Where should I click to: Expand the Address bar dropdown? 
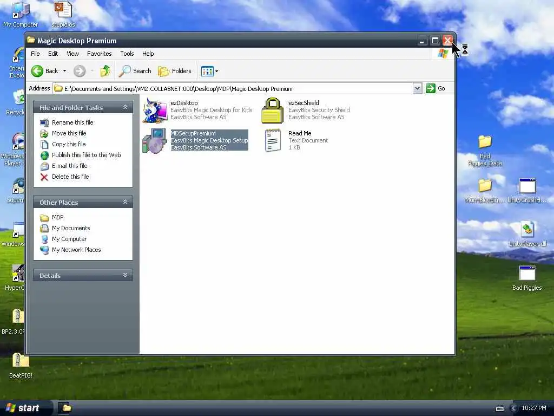point(417,88)
